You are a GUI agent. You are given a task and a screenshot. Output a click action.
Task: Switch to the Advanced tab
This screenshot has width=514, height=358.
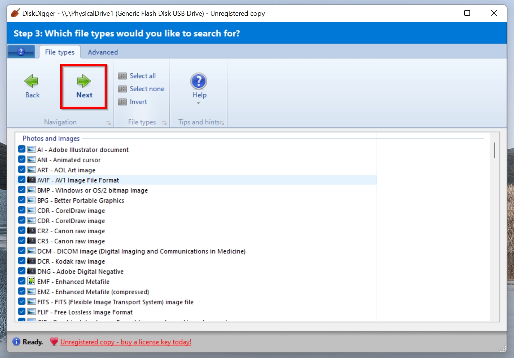(x=103, y=52)
